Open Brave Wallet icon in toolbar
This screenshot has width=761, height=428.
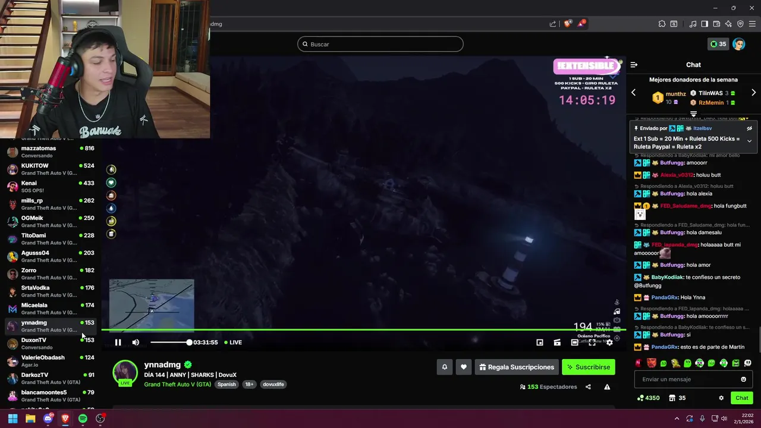click(x=716, y=24)
